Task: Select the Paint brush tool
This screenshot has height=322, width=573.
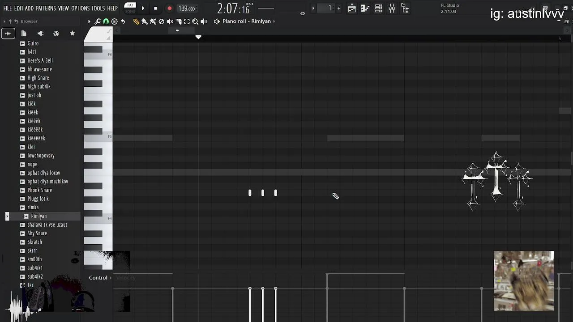Action: tap(145, 21)
